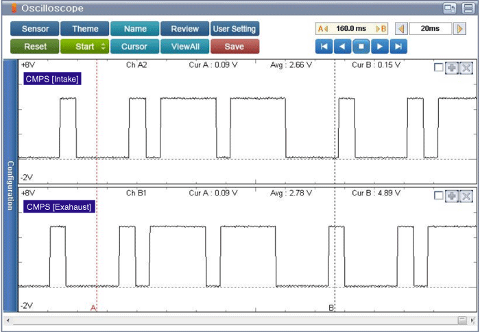Stop waveform playback
This screenshot has width=480, height=332.
[x=361, y=47]
